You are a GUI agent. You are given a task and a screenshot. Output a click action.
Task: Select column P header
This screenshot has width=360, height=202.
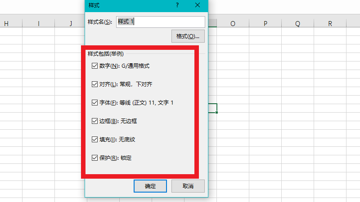265,24
